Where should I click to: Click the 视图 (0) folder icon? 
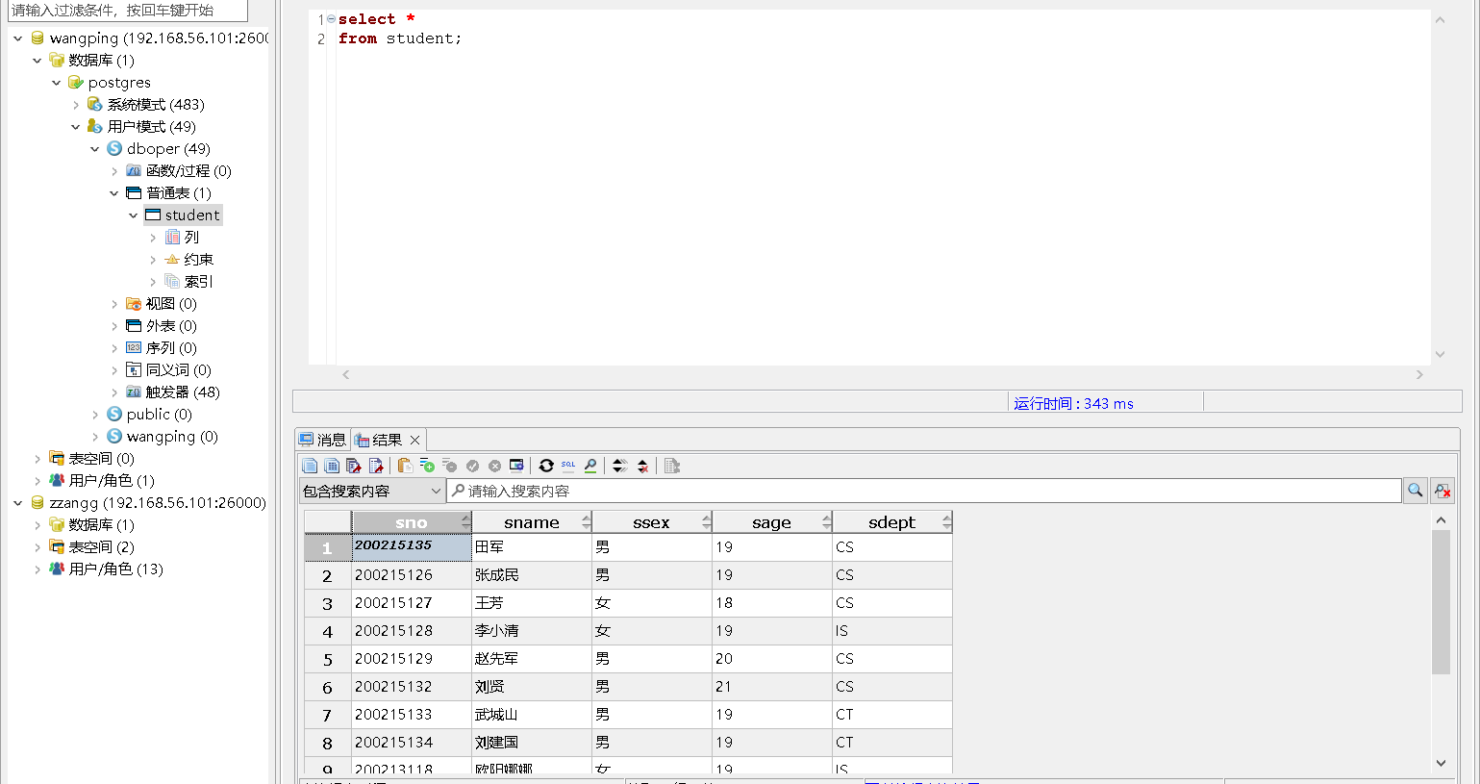pos(134,304)
